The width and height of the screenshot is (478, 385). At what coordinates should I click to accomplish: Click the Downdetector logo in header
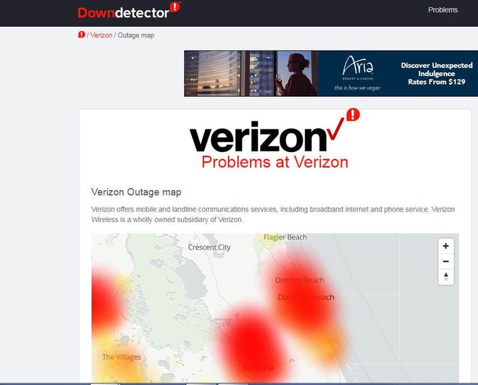pyautogui.click(x=129, y=11)
